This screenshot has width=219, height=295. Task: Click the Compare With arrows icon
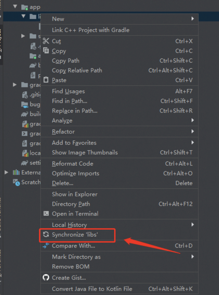tap(46, 246)
